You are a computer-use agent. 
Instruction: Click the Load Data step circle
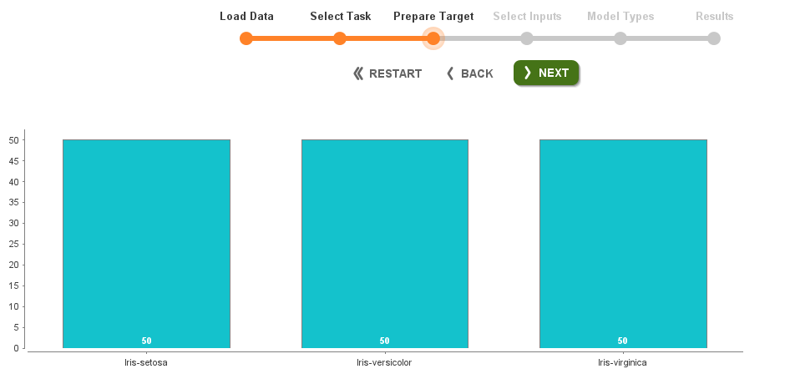tap(246, 38)
